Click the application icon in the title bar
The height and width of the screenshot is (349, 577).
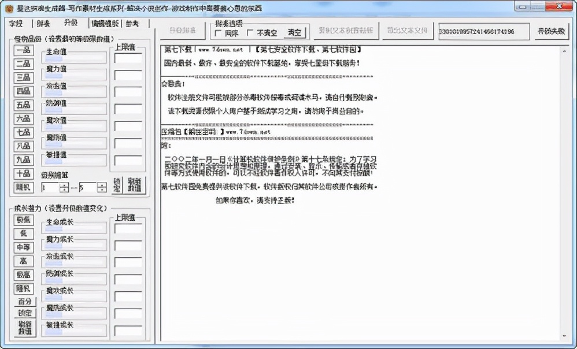[x=8, y=7]
